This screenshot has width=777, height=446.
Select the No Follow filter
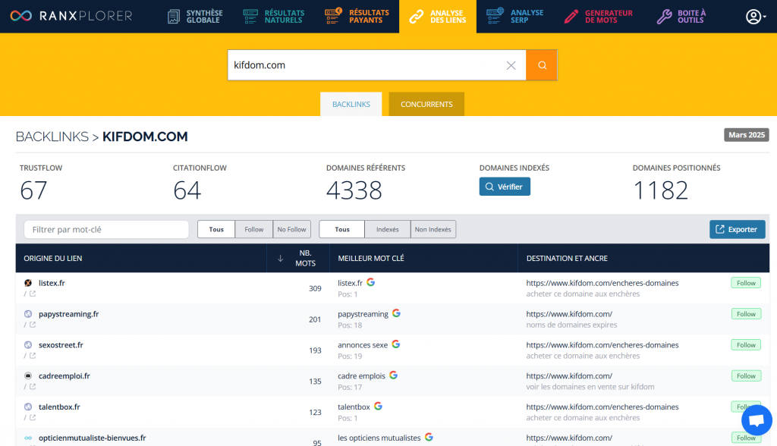[291, 228]
